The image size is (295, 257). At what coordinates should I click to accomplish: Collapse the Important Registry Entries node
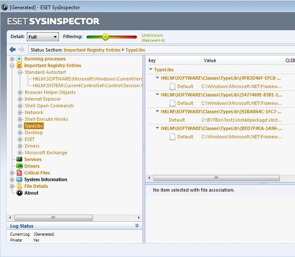12,65
